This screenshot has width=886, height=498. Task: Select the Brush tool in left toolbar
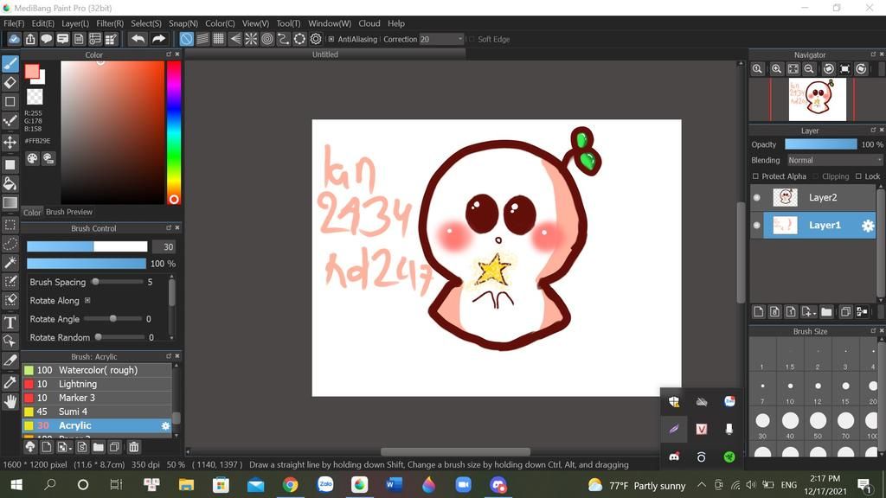[10, 64]
